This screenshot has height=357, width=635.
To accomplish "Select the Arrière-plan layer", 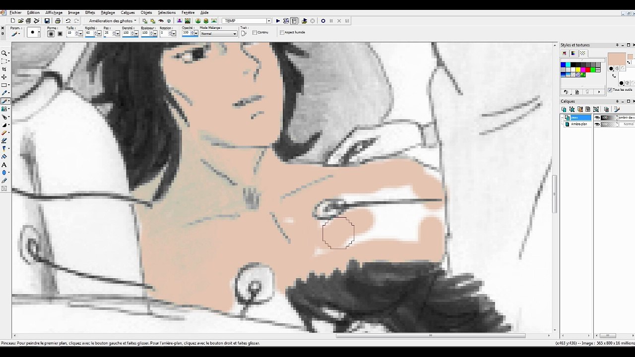I will click(x=578, y=124).
